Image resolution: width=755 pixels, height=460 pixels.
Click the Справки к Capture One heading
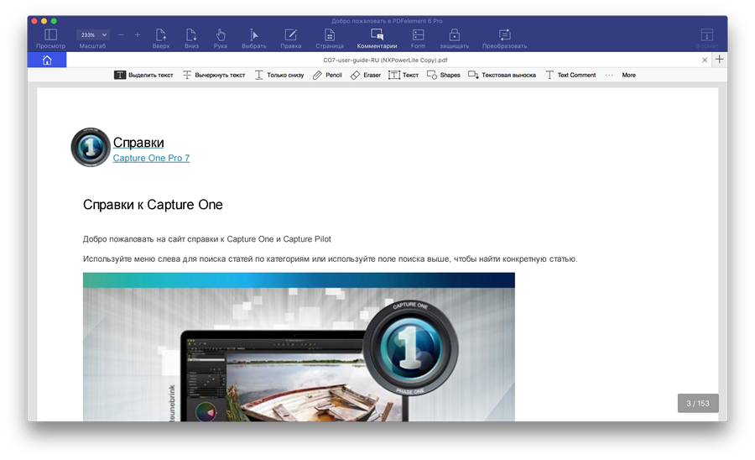pos(153,205)
